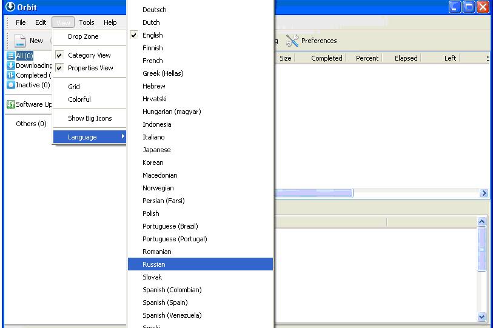
Task: Switch language to Deutsch
Action: click(200, 10)
